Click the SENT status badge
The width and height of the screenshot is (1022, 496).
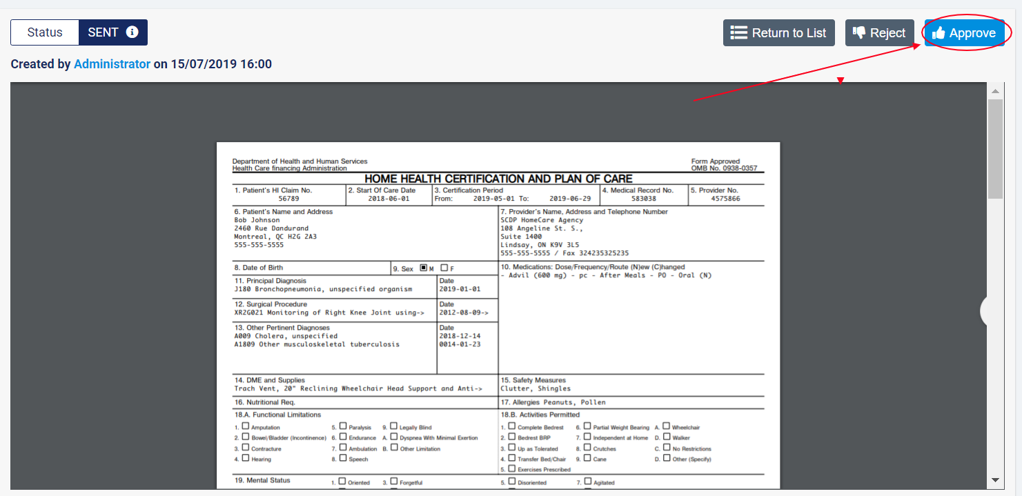click(x=104, y=32)
